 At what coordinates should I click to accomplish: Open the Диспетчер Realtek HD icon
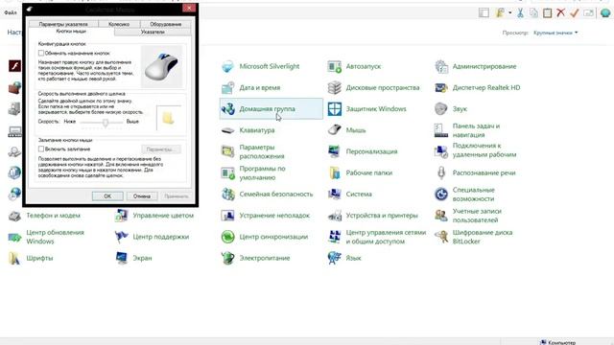pyautogui.click(x=441, y=87)
